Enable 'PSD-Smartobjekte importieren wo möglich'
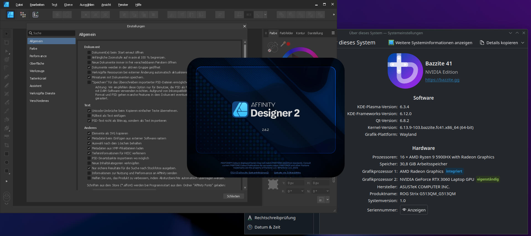531x236 pixels. click(x=89, y=158)
